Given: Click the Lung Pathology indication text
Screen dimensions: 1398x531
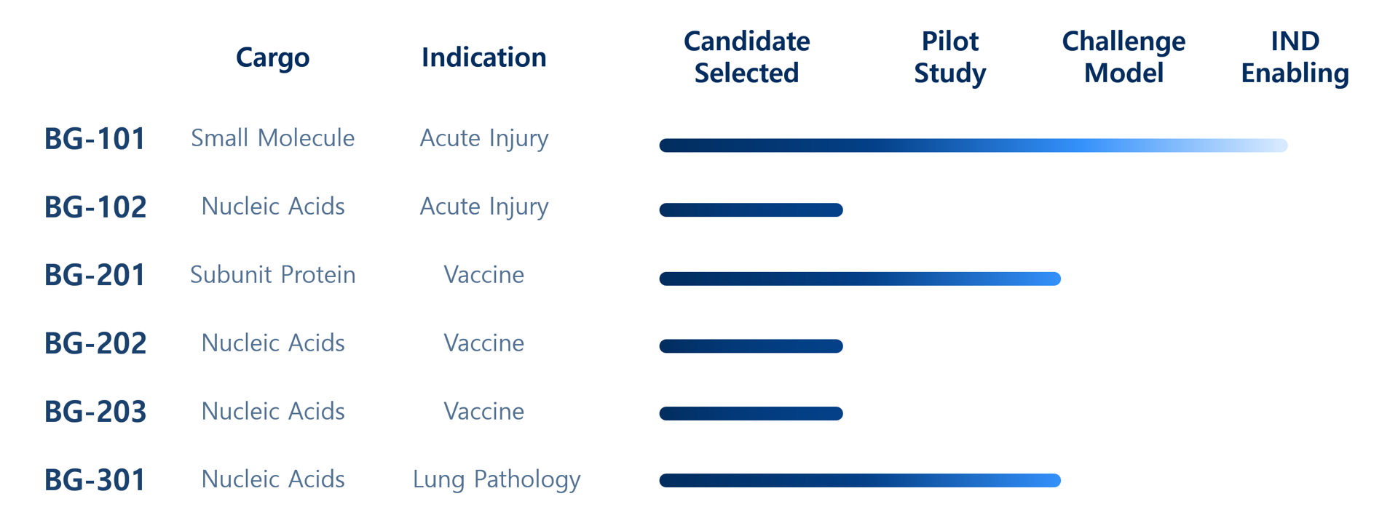Looking at the screenshot, I should point(497,480).
